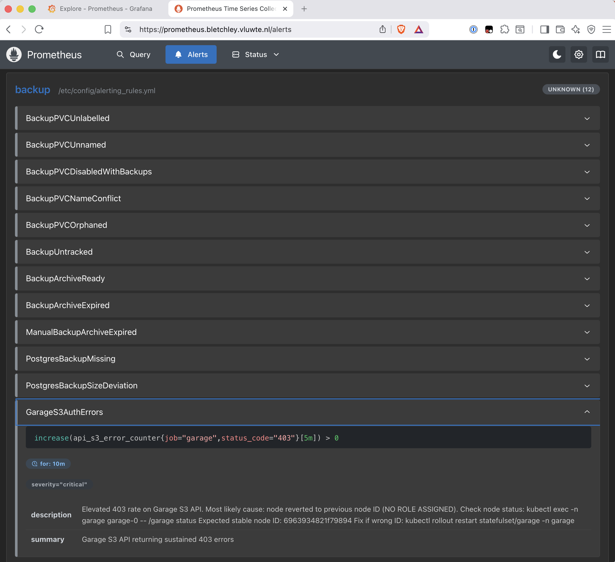This screenshot has height=562, width=615.
Task: Expand ManualBackupArchiveExpired rule
Action: (308, 332)
